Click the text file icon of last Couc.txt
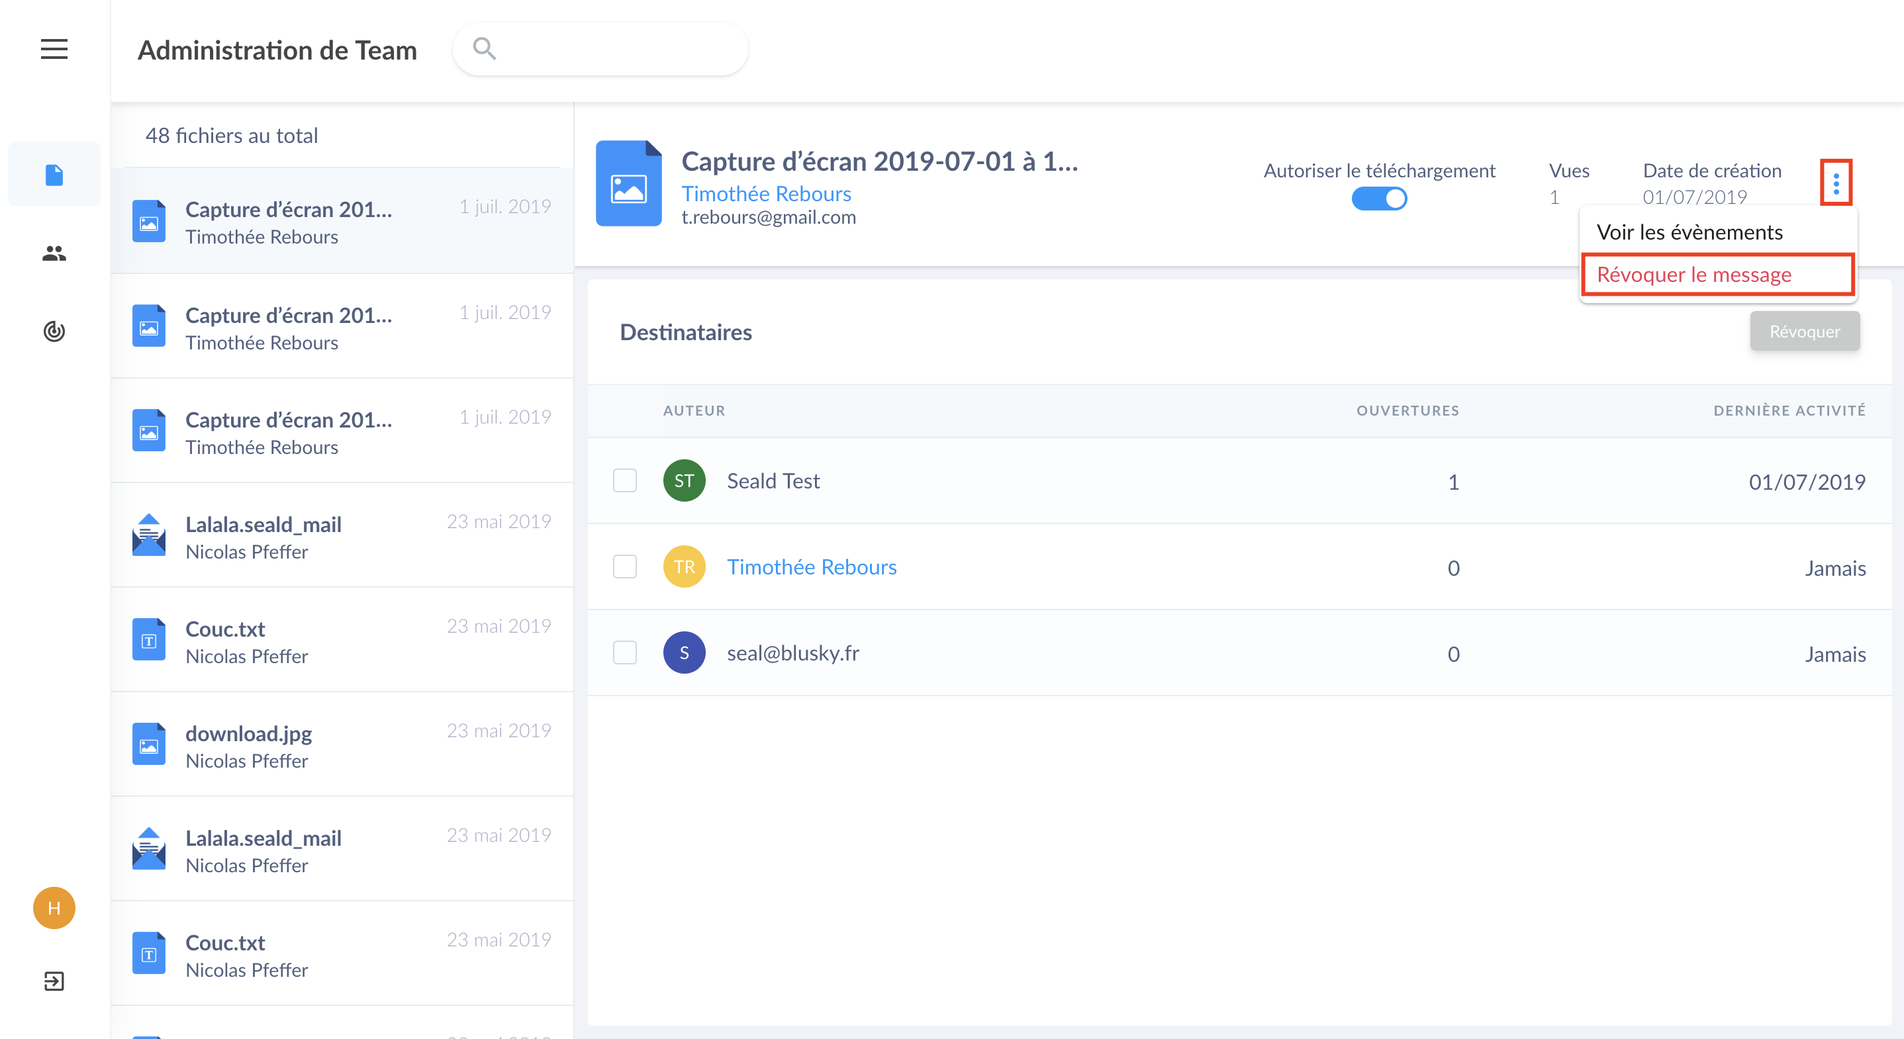This screenshot has width=1904, height=1039. click(148, 953)
